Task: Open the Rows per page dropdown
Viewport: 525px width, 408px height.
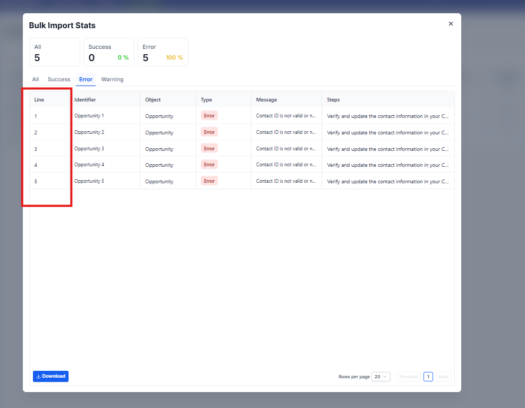Action: pyautogui.click(x=381, y=377)
